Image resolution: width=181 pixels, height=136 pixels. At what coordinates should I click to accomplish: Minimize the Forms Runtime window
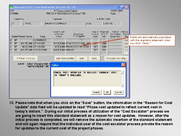coord(118,7)
